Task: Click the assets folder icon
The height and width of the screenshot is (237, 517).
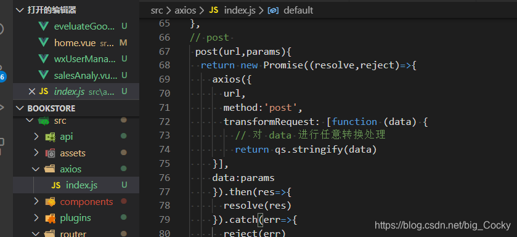Action: [x=50, y=153]
